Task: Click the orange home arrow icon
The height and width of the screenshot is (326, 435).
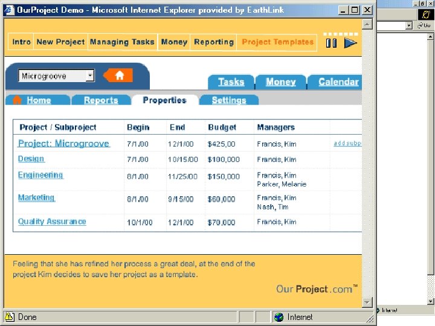Action: pyautogui.click(x=118, y=75)
